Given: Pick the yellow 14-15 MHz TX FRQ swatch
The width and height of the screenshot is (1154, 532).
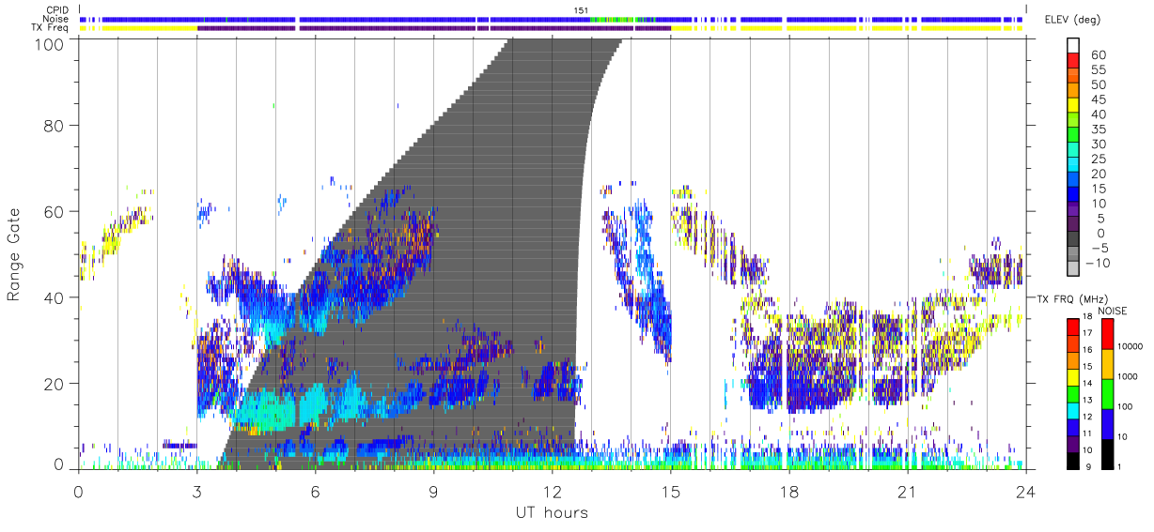Looking at the screenshot, I should (x=1073, y=377).
